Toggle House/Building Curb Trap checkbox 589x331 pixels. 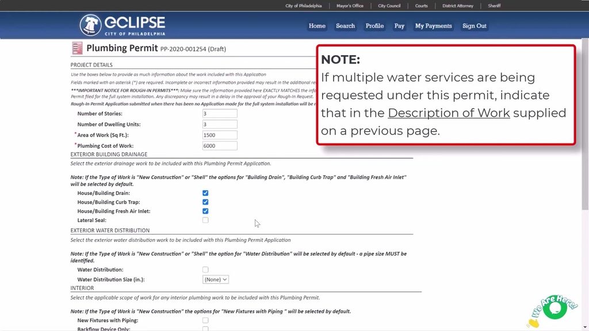205,202
